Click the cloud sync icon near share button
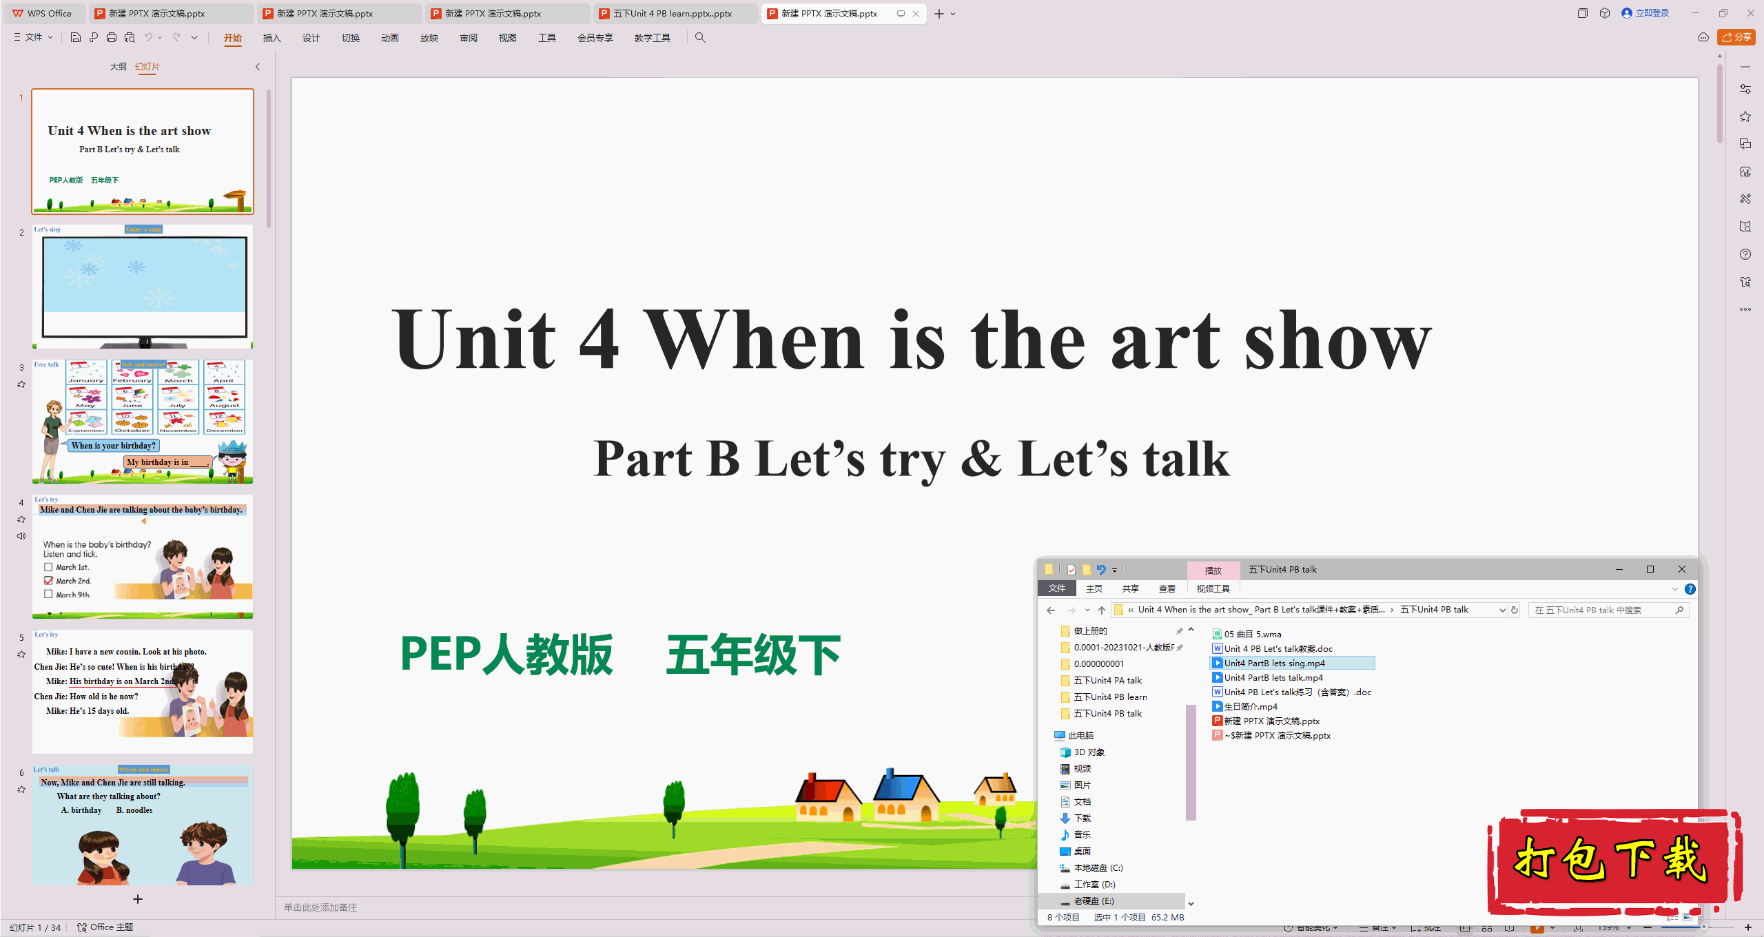This screenshot has width=1764, height=937. click(x=1703, y=37)
